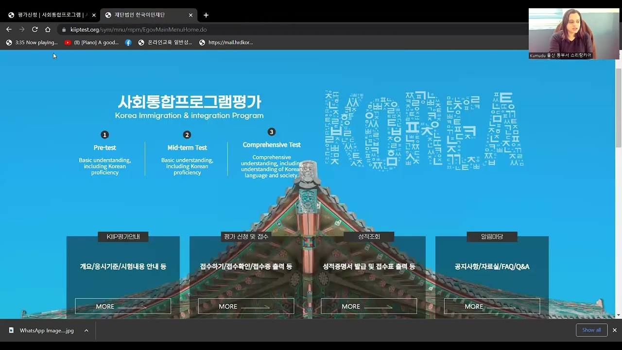Viewport: 622px width, 350px height.
Task: Open the 온라인교육 일반성 bookmark
Action: tap(165, 43)
